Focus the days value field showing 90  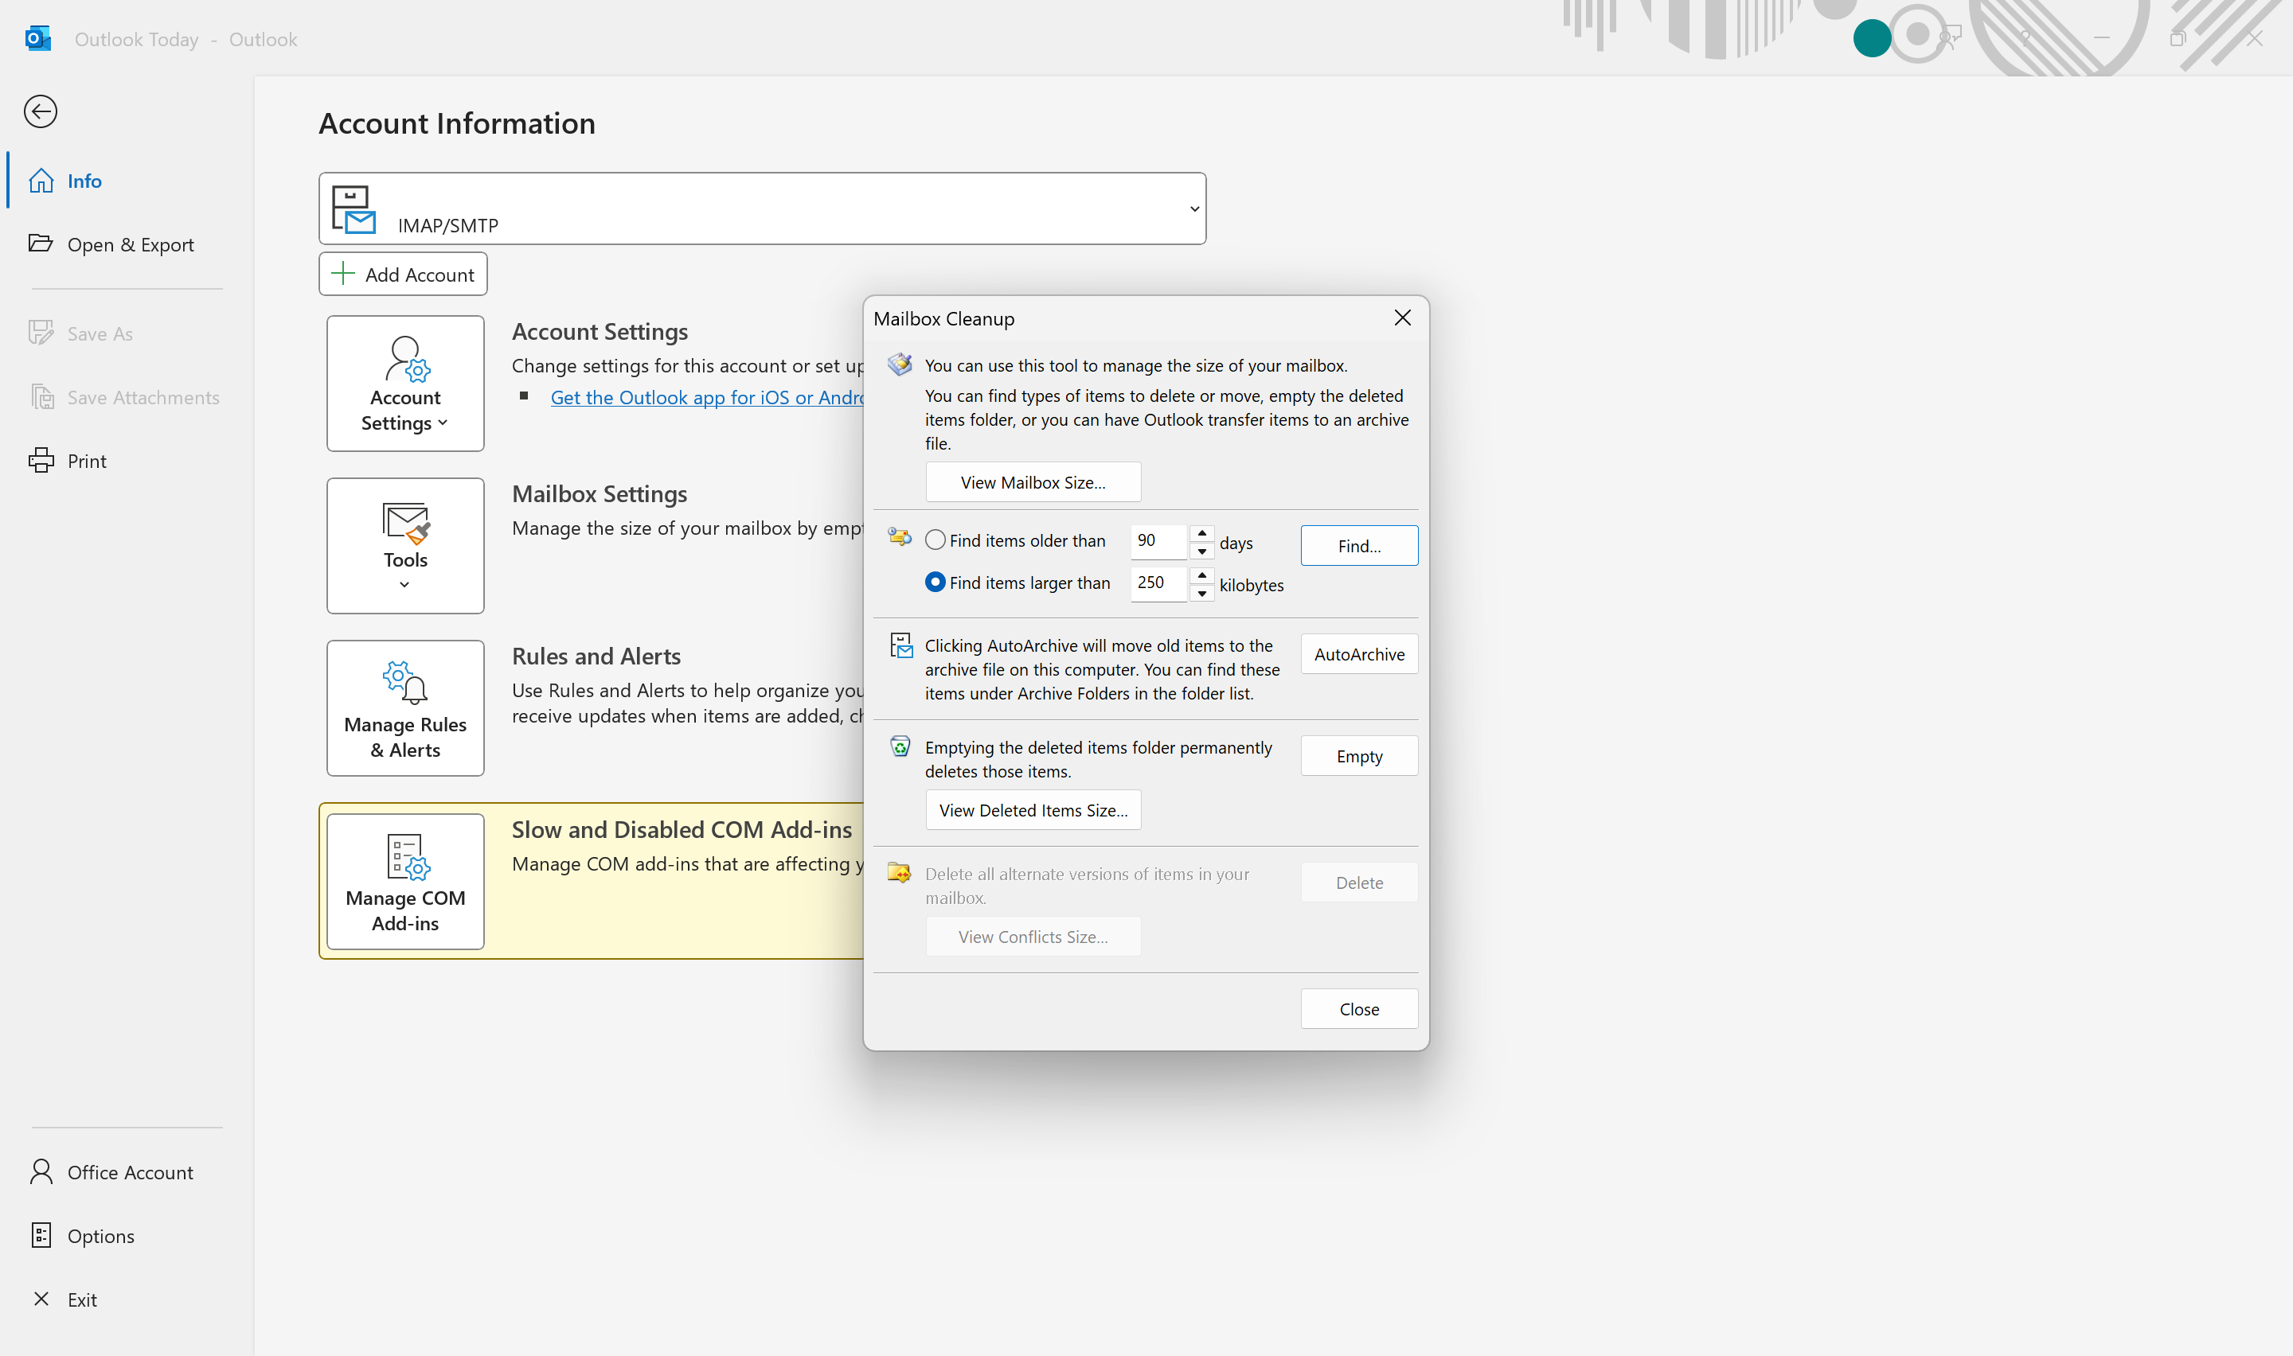tap(1158, 541)
